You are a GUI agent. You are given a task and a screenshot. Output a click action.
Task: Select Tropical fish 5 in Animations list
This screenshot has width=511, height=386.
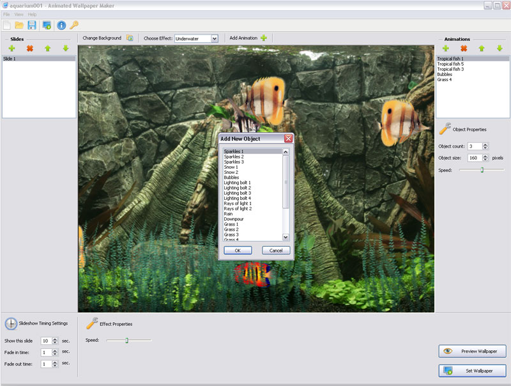pyautogui.click(x=450, y=64)
